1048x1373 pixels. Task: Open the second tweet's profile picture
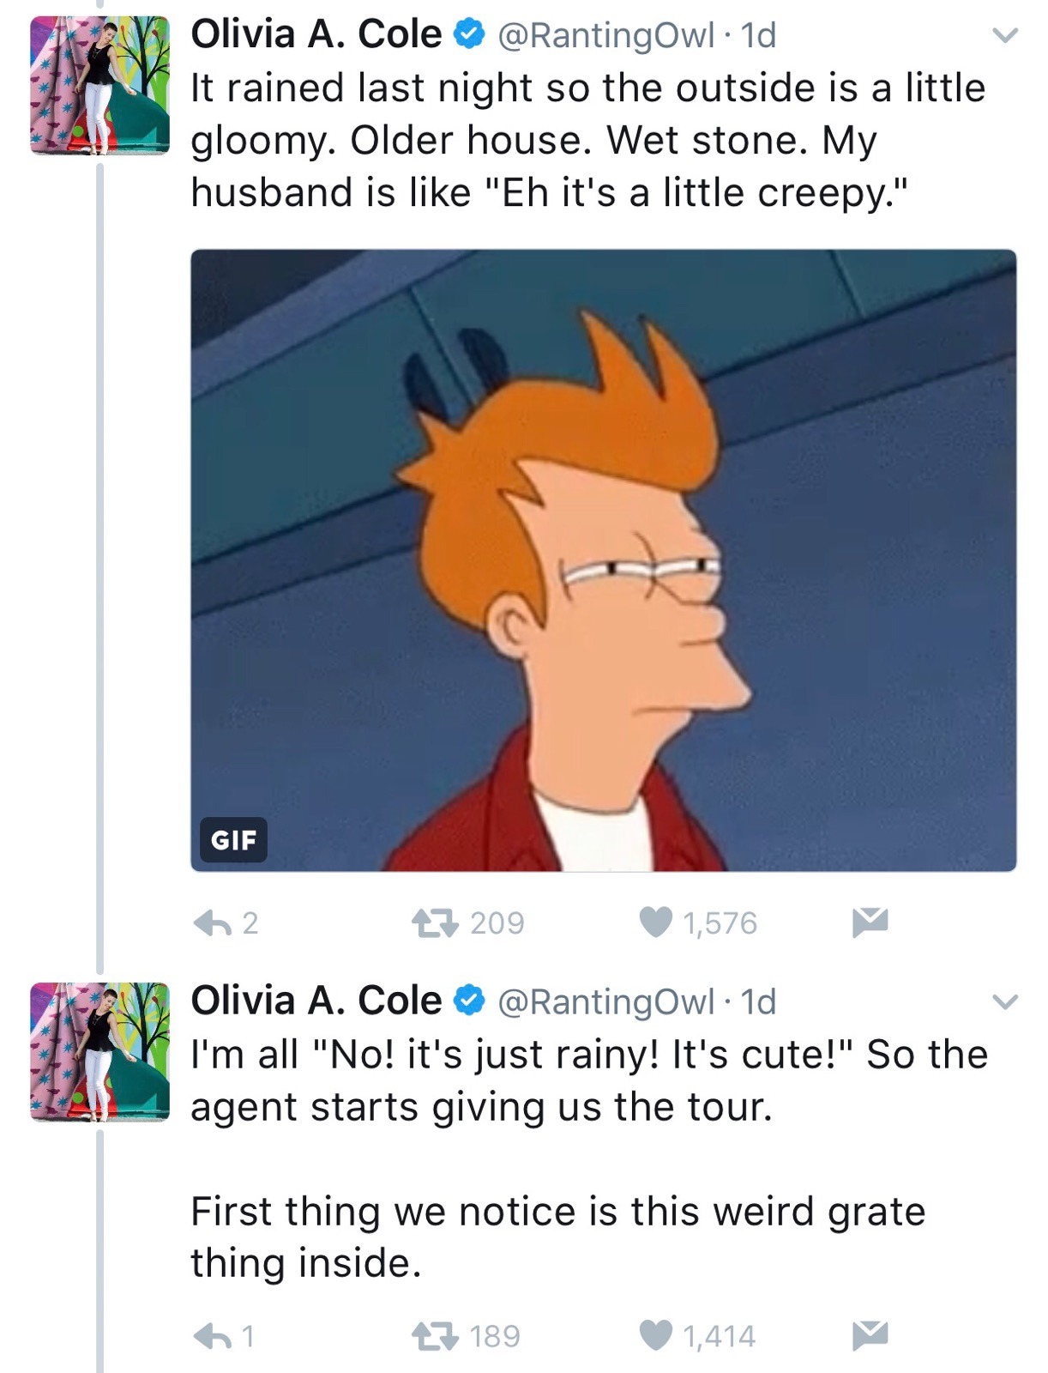pyautogui.click(x=99, y=1052)
